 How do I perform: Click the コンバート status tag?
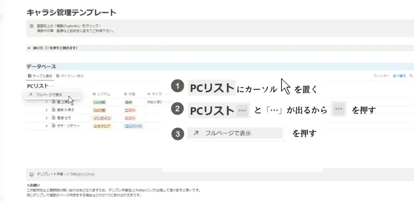tap(133, 126)
